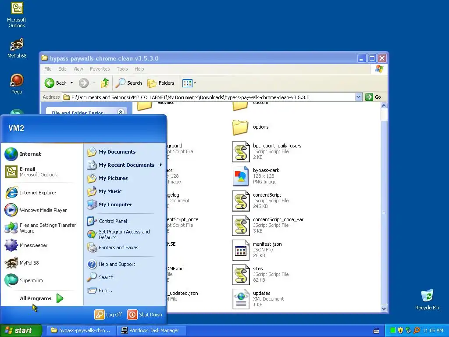Collapse File and Folder Tasks panel
The width and height of the screenshot is (449, 337).
[x=121, y=112]
